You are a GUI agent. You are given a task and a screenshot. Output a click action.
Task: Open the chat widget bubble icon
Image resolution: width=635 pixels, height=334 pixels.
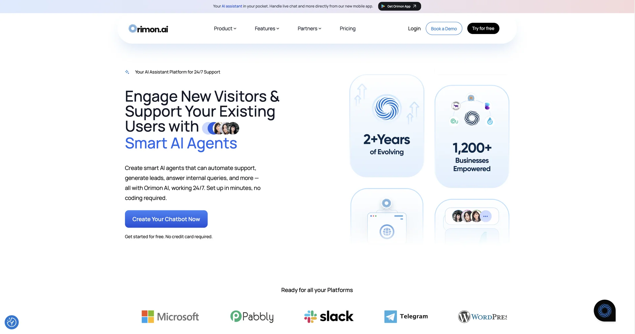(605, 311)
